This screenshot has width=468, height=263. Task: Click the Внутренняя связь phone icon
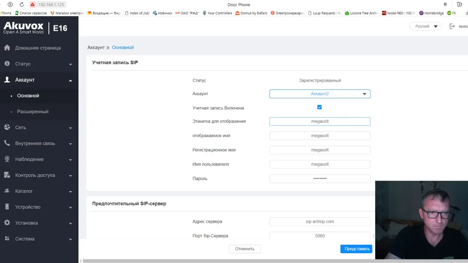(7, 143)
